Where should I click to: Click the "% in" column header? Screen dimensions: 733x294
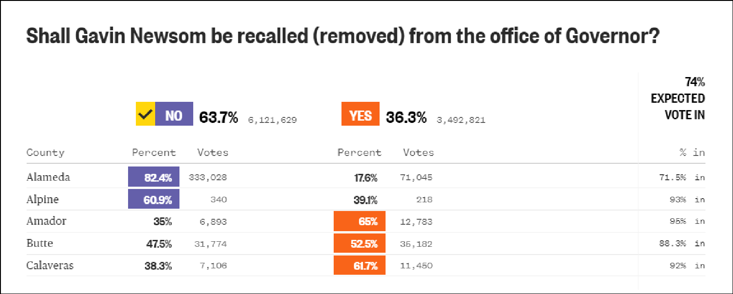[692, 153]
